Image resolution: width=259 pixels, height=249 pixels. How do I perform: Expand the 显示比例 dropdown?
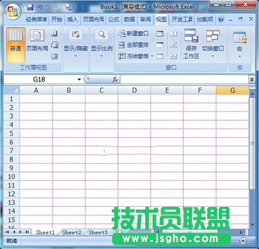point(102,44)
